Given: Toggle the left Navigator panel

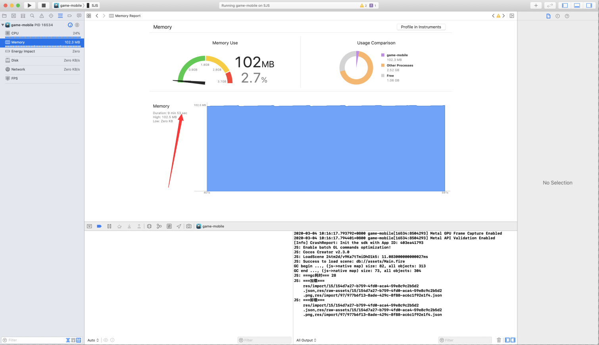Looking at the screenshot, I should click(x=565, y=6).
